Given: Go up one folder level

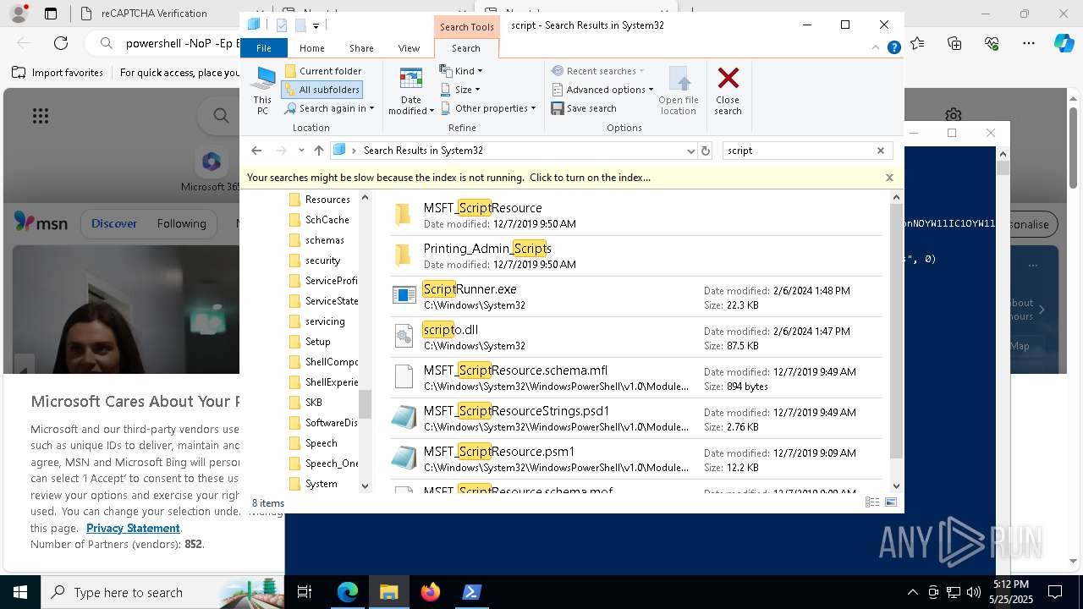Looking at the screenshot, I should [x=319, y=151].
